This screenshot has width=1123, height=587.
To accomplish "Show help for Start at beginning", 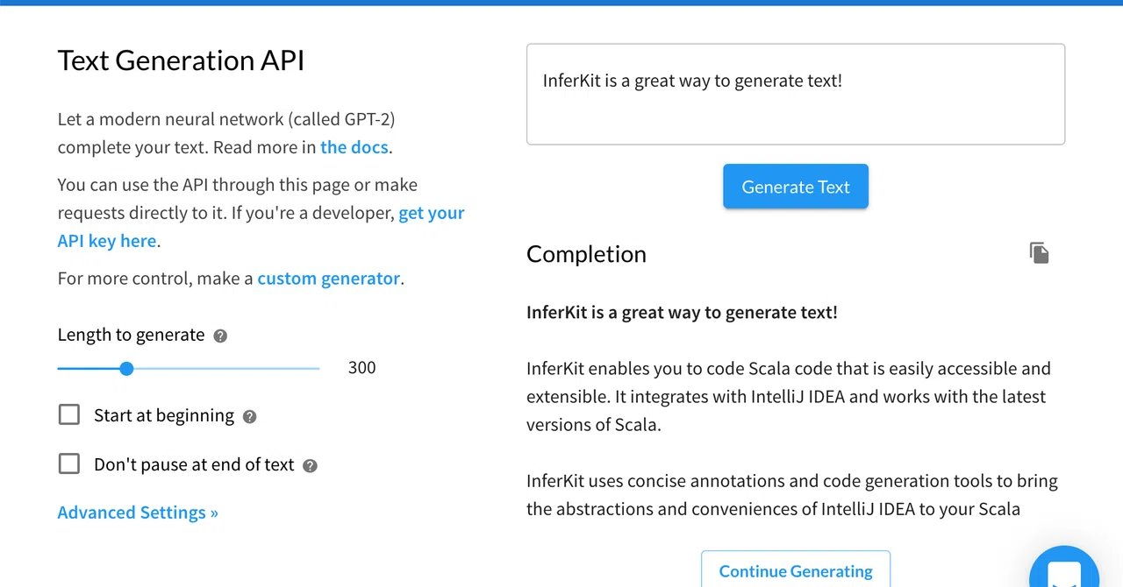I will pos(249,417).
